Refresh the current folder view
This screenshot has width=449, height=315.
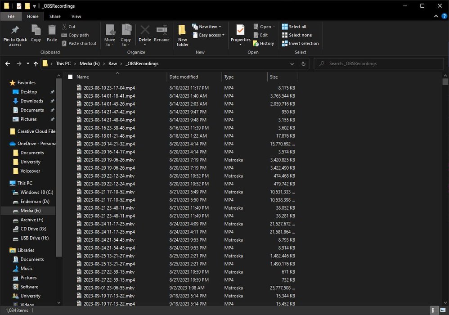tap(304, 64)
